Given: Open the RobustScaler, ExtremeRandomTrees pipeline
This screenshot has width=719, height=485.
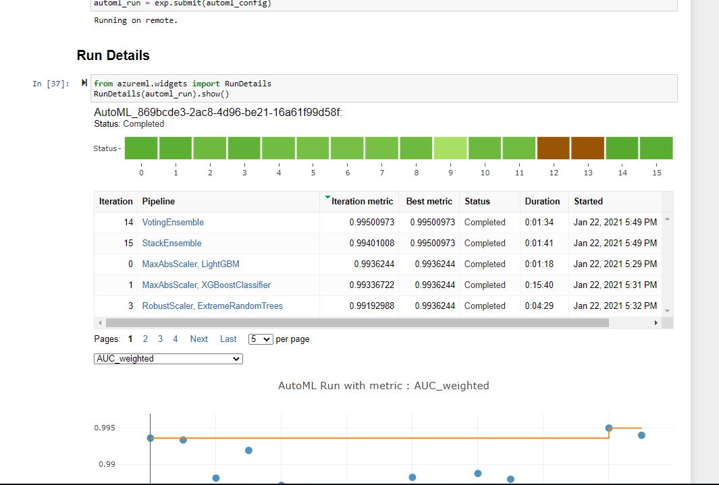Looking at the screenshot, I should [x=212, y=306].
